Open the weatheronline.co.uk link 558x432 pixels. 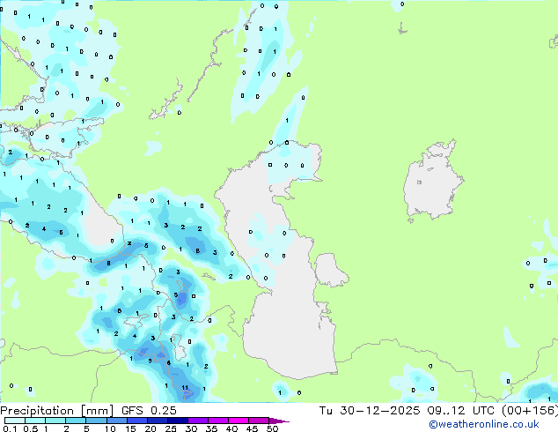pos(484,424)
